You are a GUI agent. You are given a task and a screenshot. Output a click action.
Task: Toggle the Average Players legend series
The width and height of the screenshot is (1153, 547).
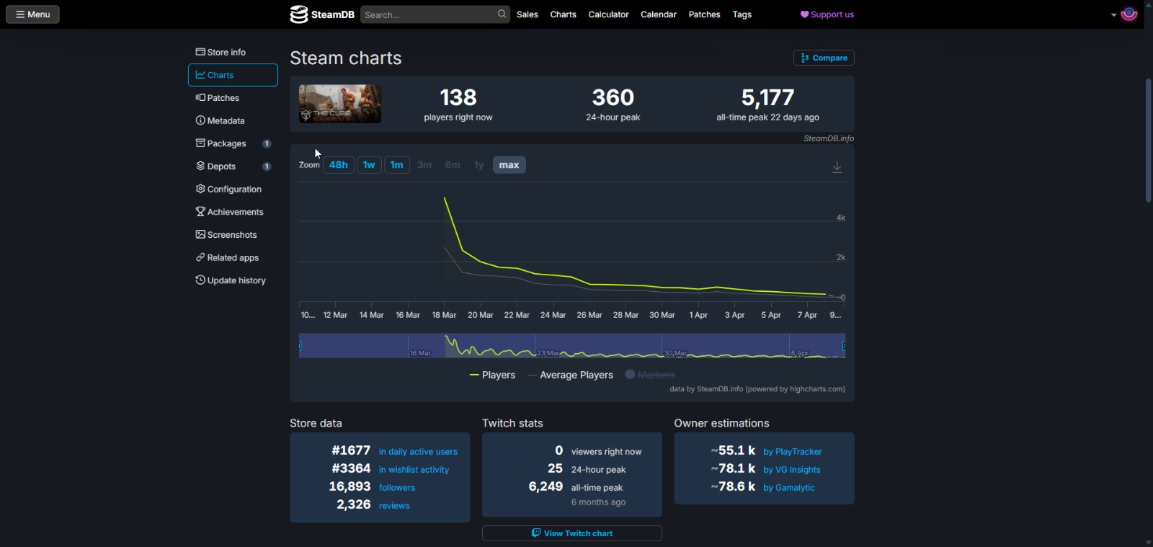tap(570, 375)
